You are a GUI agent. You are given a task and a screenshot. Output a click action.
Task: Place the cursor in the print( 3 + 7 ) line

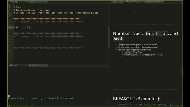(x=22, y=28)
